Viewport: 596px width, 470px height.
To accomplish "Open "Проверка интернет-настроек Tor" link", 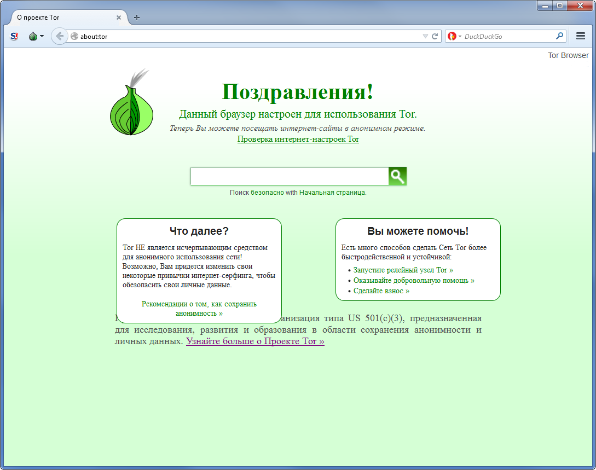I will (x=298, y=139).
